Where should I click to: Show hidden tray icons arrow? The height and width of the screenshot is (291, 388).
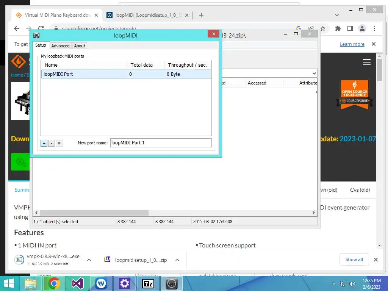point(334,284)
